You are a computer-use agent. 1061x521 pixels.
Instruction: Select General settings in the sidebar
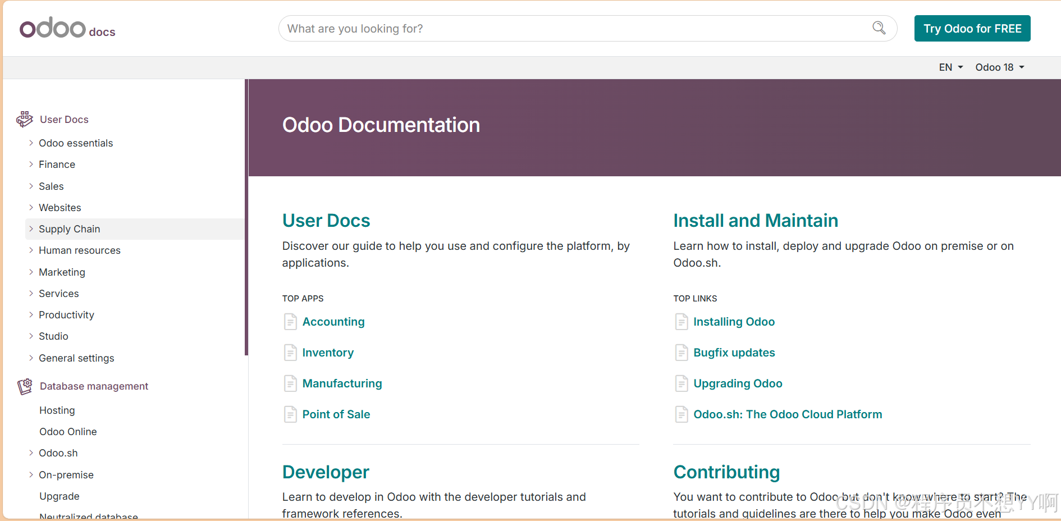click(76, 358)
